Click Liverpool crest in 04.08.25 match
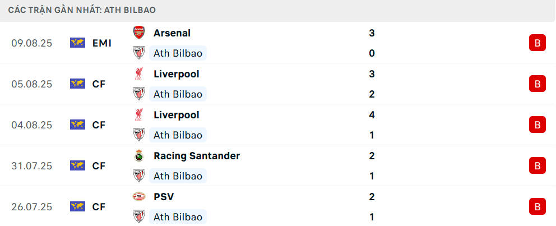Screen dimensions: 556x226 138,115
